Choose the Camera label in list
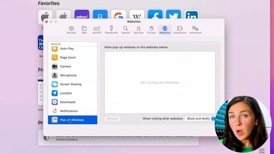The height and width of the screenshot is (154, 274). coord(66,66)
